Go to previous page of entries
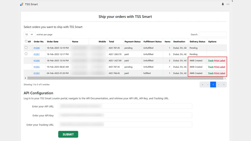Screen dimensions: 251x141 point(208,85)
